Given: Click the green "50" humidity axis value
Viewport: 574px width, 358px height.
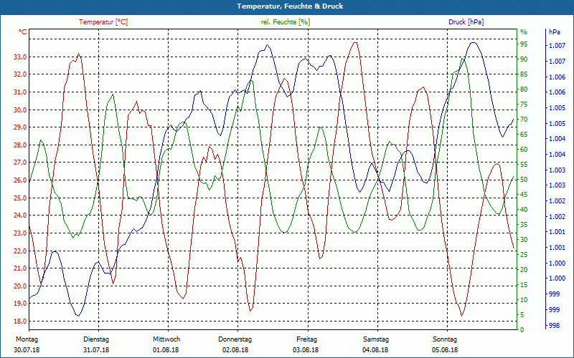Looking at the screenshot, I should coord(524,180).
